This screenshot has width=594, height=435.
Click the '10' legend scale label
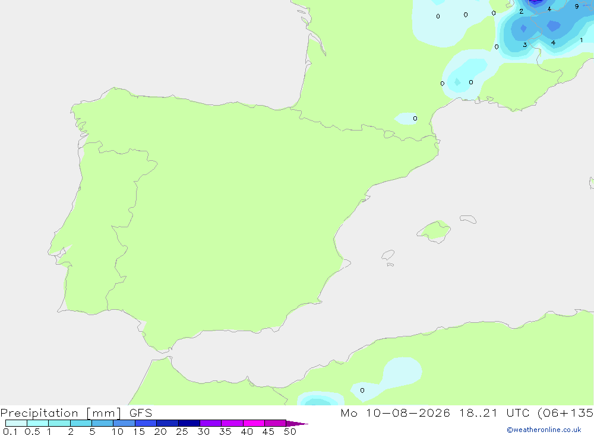(x=118, y=431)
